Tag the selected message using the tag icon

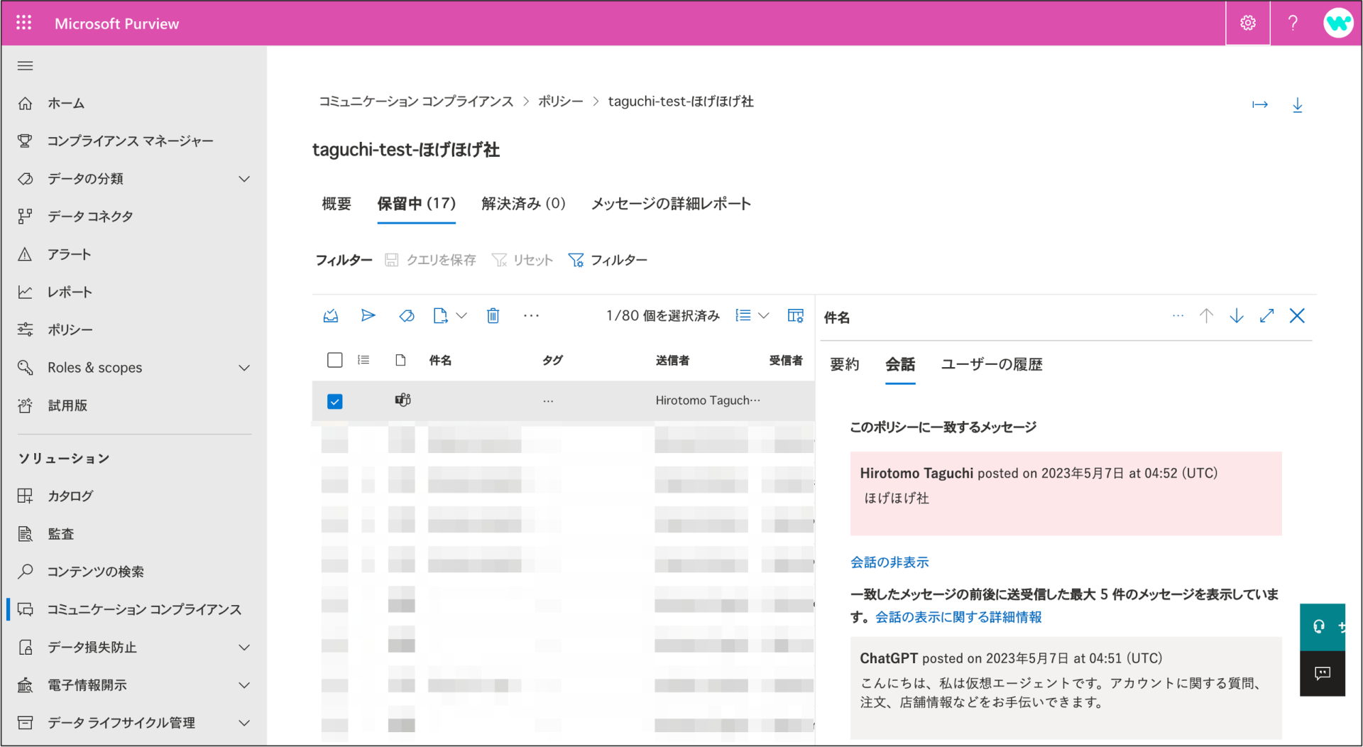pyautogui.click(x=406, y=315)
